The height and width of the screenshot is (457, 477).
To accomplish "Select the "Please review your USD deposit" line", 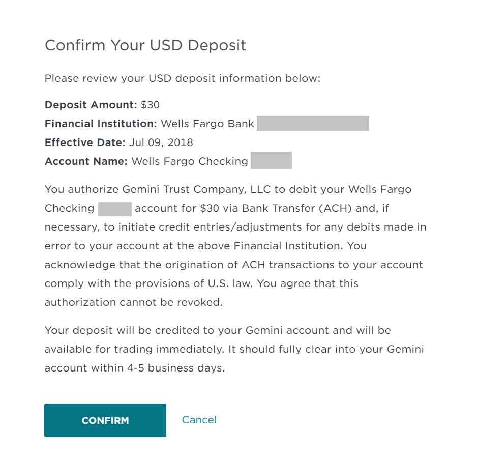I will (x=183, y=79).
